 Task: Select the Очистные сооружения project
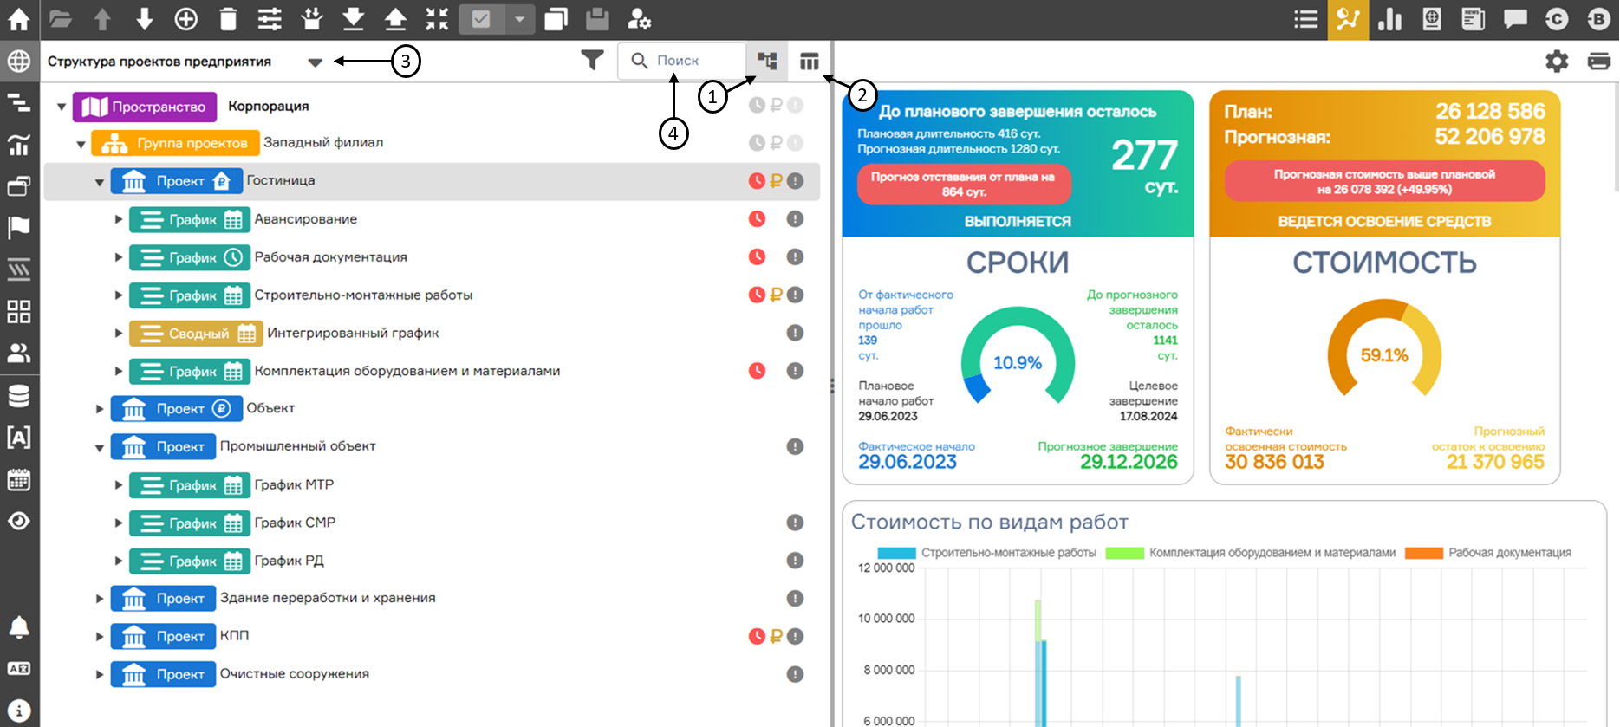tap(432, 674)
